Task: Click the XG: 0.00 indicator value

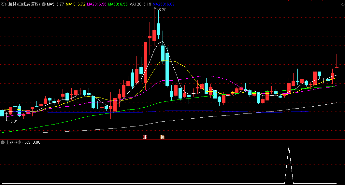Action: point(33,142)
